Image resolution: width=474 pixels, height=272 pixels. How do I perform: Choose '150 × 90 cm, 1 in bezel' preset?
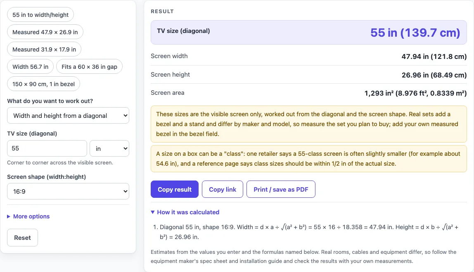tap(43, 84)
